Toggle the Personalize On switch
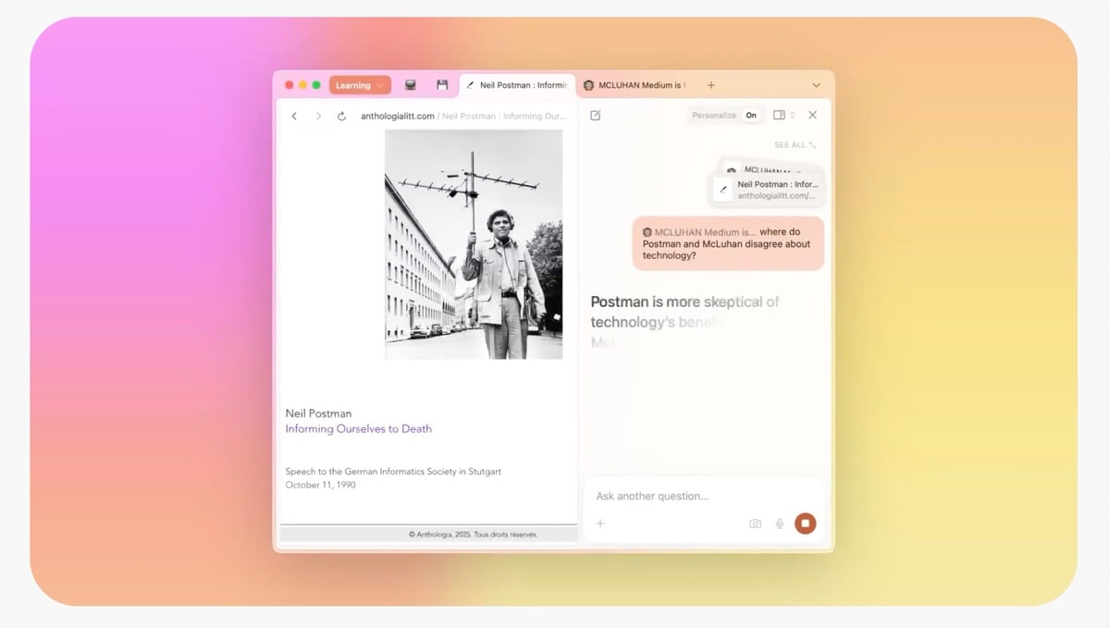Viewport: 1110px width, 628px height. (x=751, y=116)
